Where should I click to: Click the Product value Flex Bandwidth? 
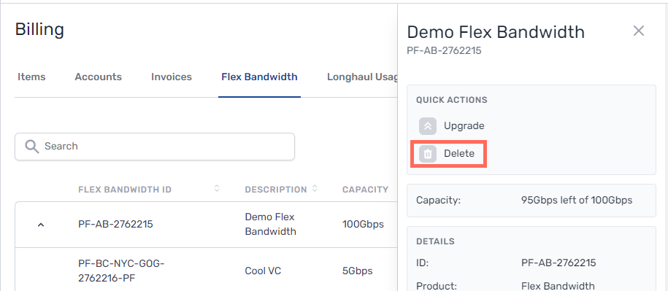558,286
